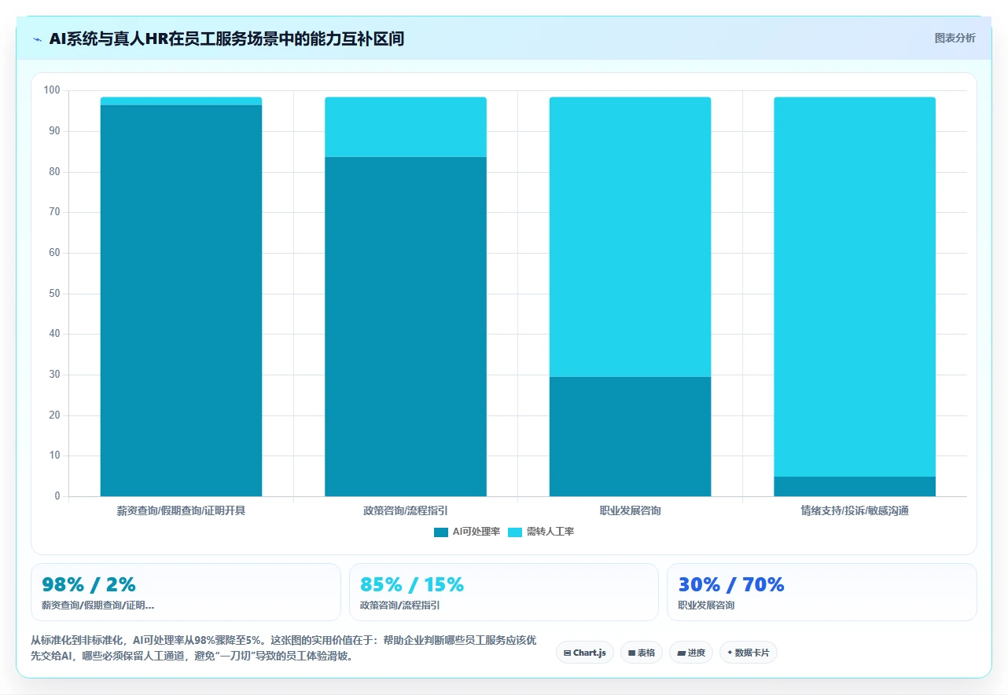1008x695 pixels.
Task: Click the y-axis value 50
Action: (54, 294)
